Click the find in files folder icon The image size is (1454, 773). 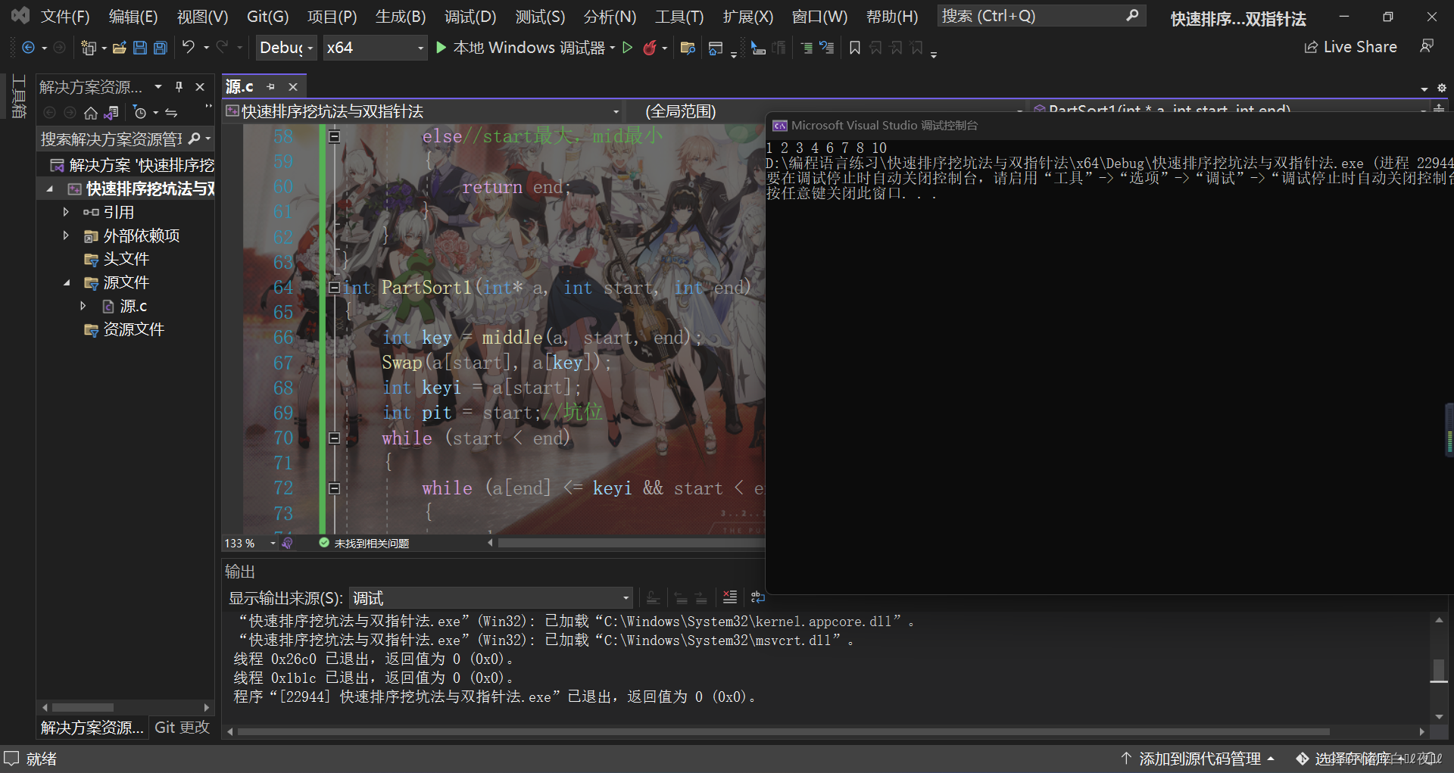pyautogui.click(x=688, y=48)
